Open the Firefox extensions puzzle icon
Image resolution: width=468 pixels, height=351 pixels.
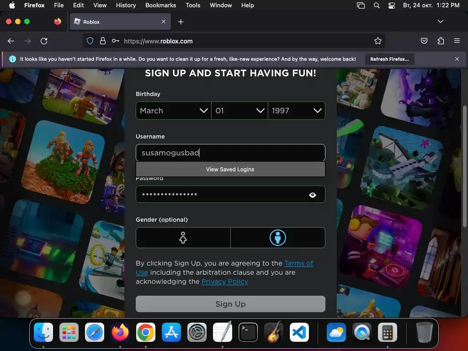441,41
